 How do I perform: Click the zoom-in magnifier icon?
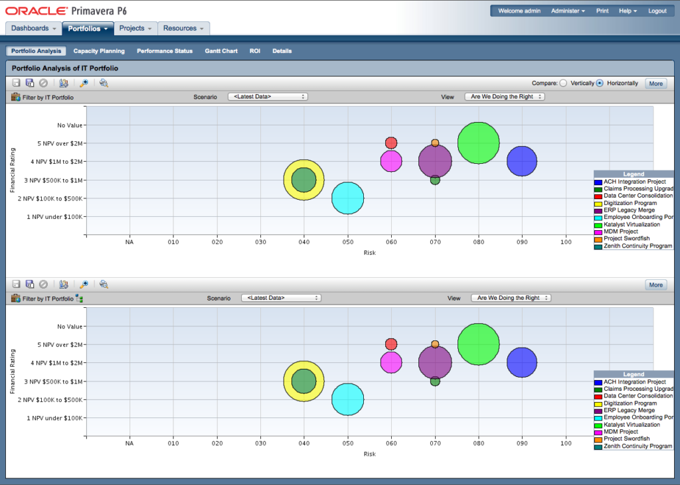click(84, 83)
